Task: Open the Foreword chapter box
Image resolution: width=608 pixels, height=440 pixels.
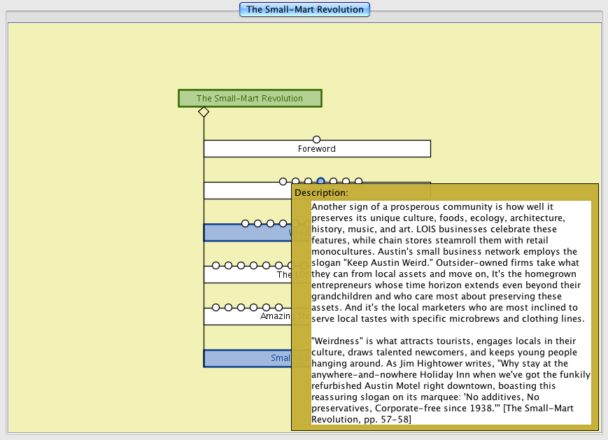Action: click(x=316, y=149)
